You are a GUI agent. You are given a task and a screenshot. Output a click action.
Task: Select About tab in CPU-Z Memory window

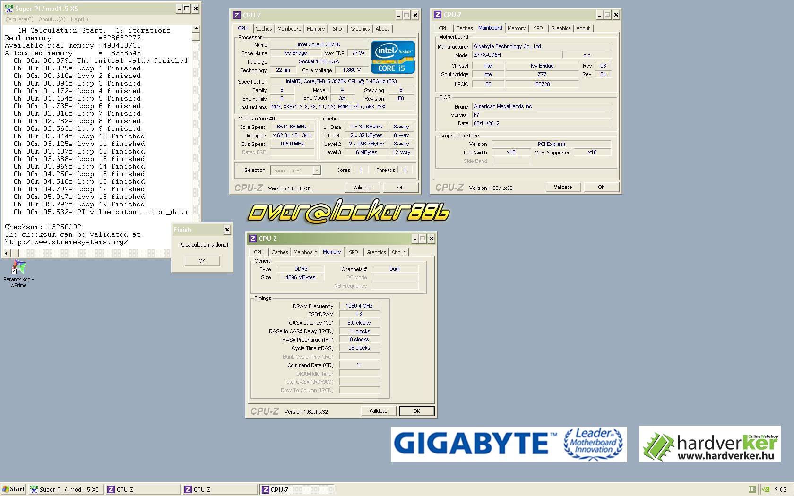tap(398, 252)
